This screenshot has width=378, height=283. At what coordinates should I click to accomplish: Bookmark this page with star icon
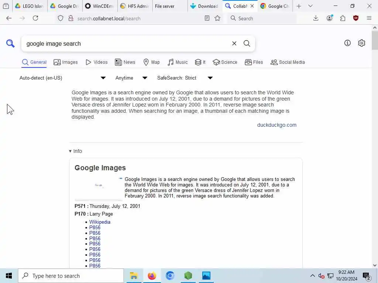click(217, 18)
